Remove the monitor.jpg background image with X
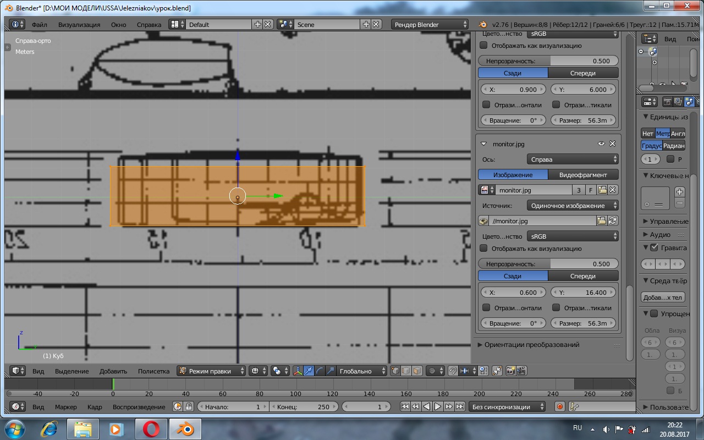704x440 pixels. (612, 144)
